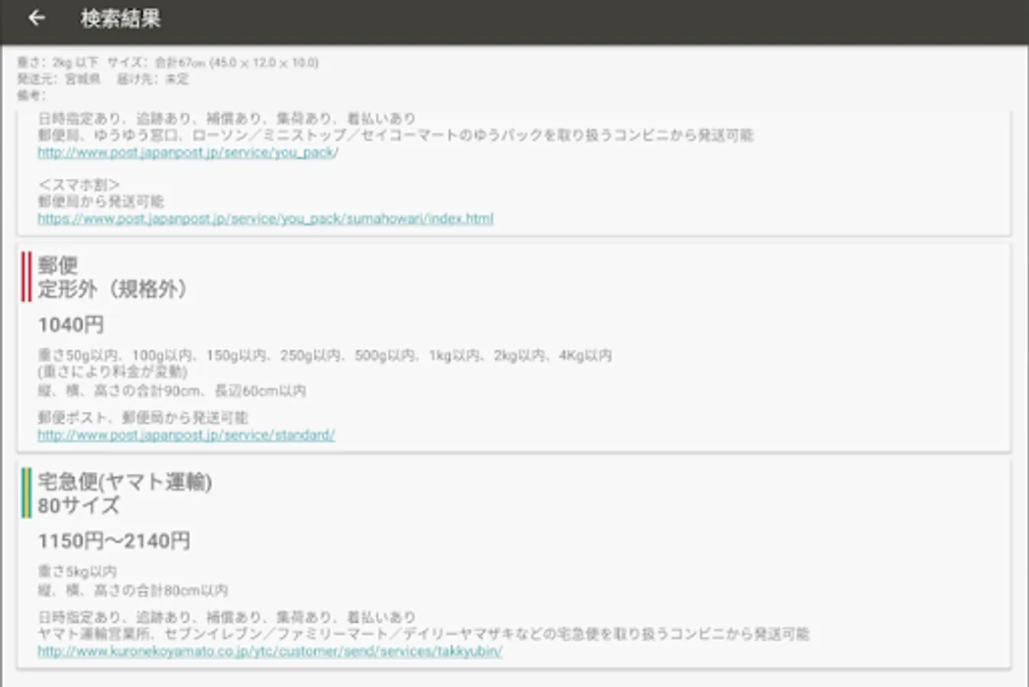Click the 重さ50g以内 weight tiers line
Screen dimensions: 1029x687
325,355
